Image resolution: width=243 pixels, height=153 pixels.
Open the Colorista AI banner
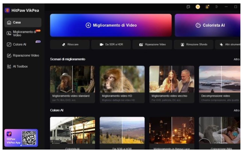click(x=208, y=25)
